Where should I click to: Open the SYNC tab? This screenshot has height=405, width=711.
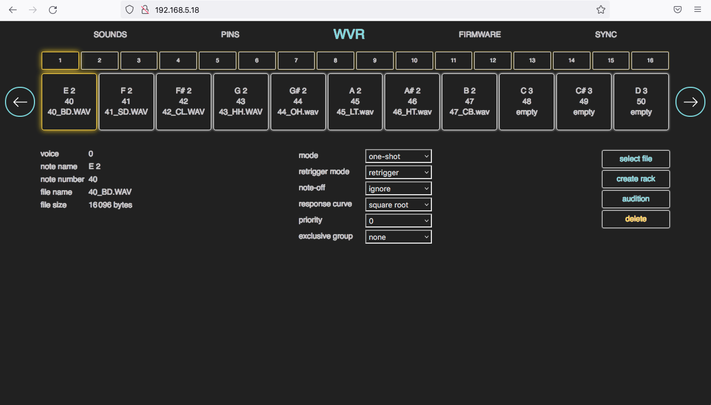click(606, 34)
